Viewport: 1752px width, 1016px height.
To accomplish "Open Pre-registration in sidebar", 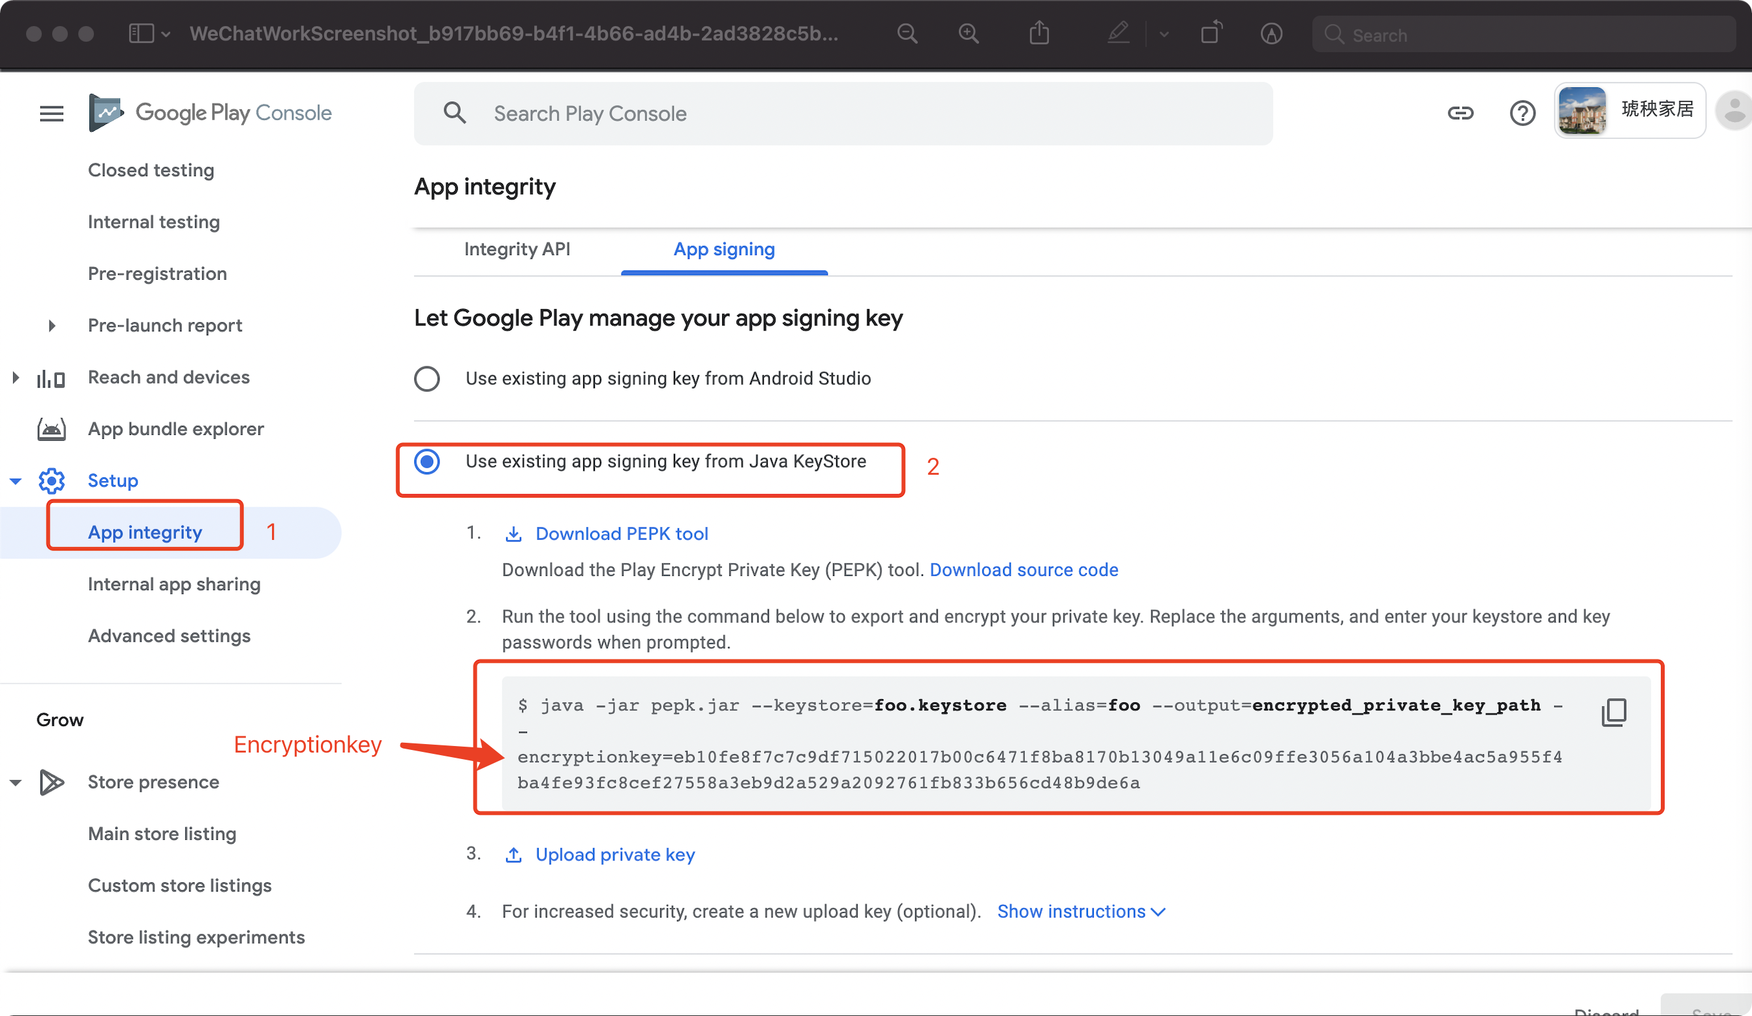I will tap(157, 274).
